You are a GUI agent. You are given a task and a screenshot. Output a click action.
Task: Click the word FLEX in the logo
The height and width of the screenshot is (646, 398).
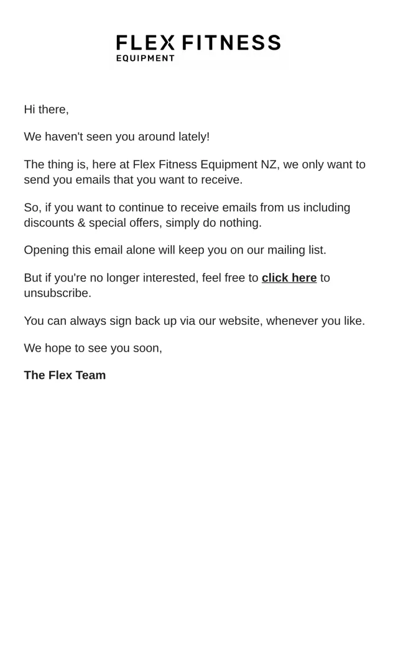click(145, 43)
